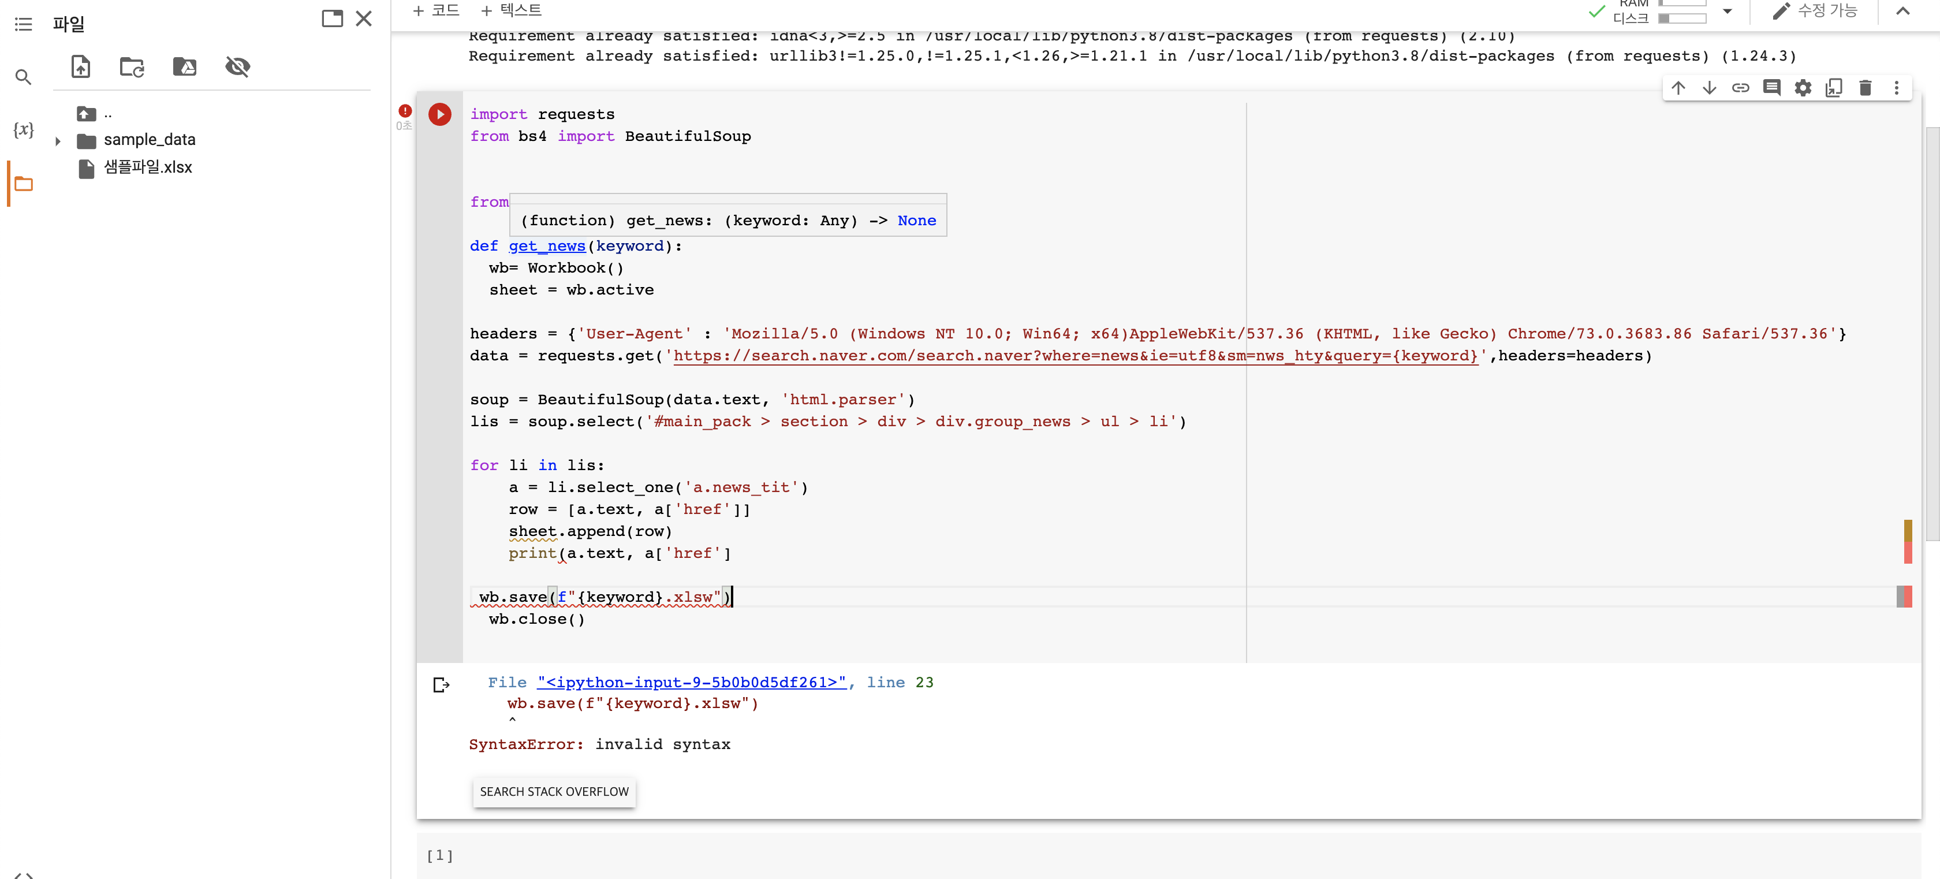Move cell up with arrow icon
Viewport: 1940px width, 879px height.
click(1678, 88)
